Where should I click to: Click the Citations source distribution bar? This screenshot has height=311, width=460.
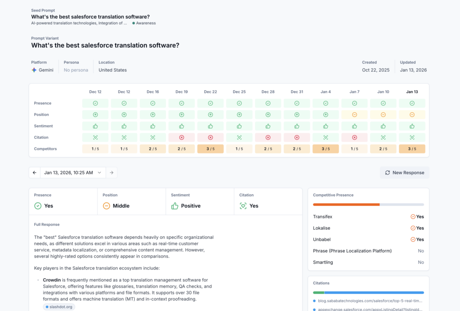(368, 293)
